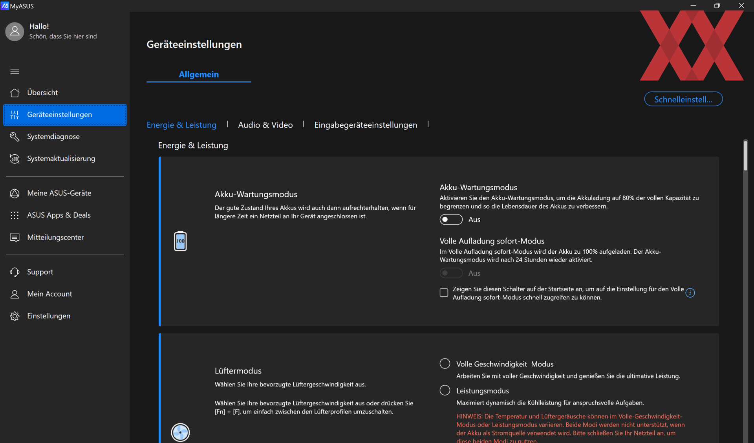Click the red HINWEIS warning text
This screenshot has width=754, height=443.
point(571,428)
